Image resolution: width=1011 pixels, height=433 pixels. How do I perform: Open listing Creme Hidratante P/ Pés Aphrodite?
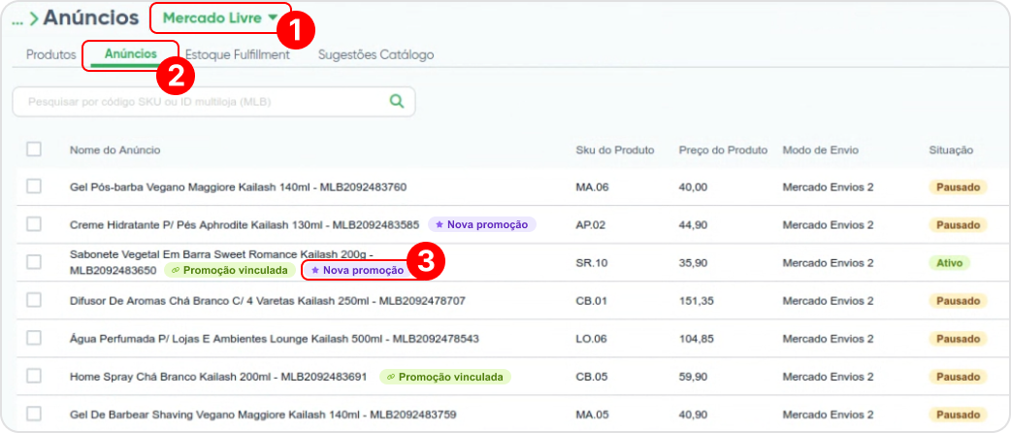coord(245,224)
